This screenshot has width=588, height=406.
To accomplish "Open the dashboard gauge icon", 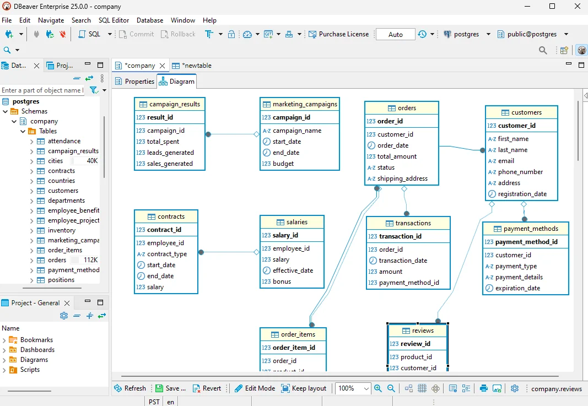I will (x=247, y=34).
